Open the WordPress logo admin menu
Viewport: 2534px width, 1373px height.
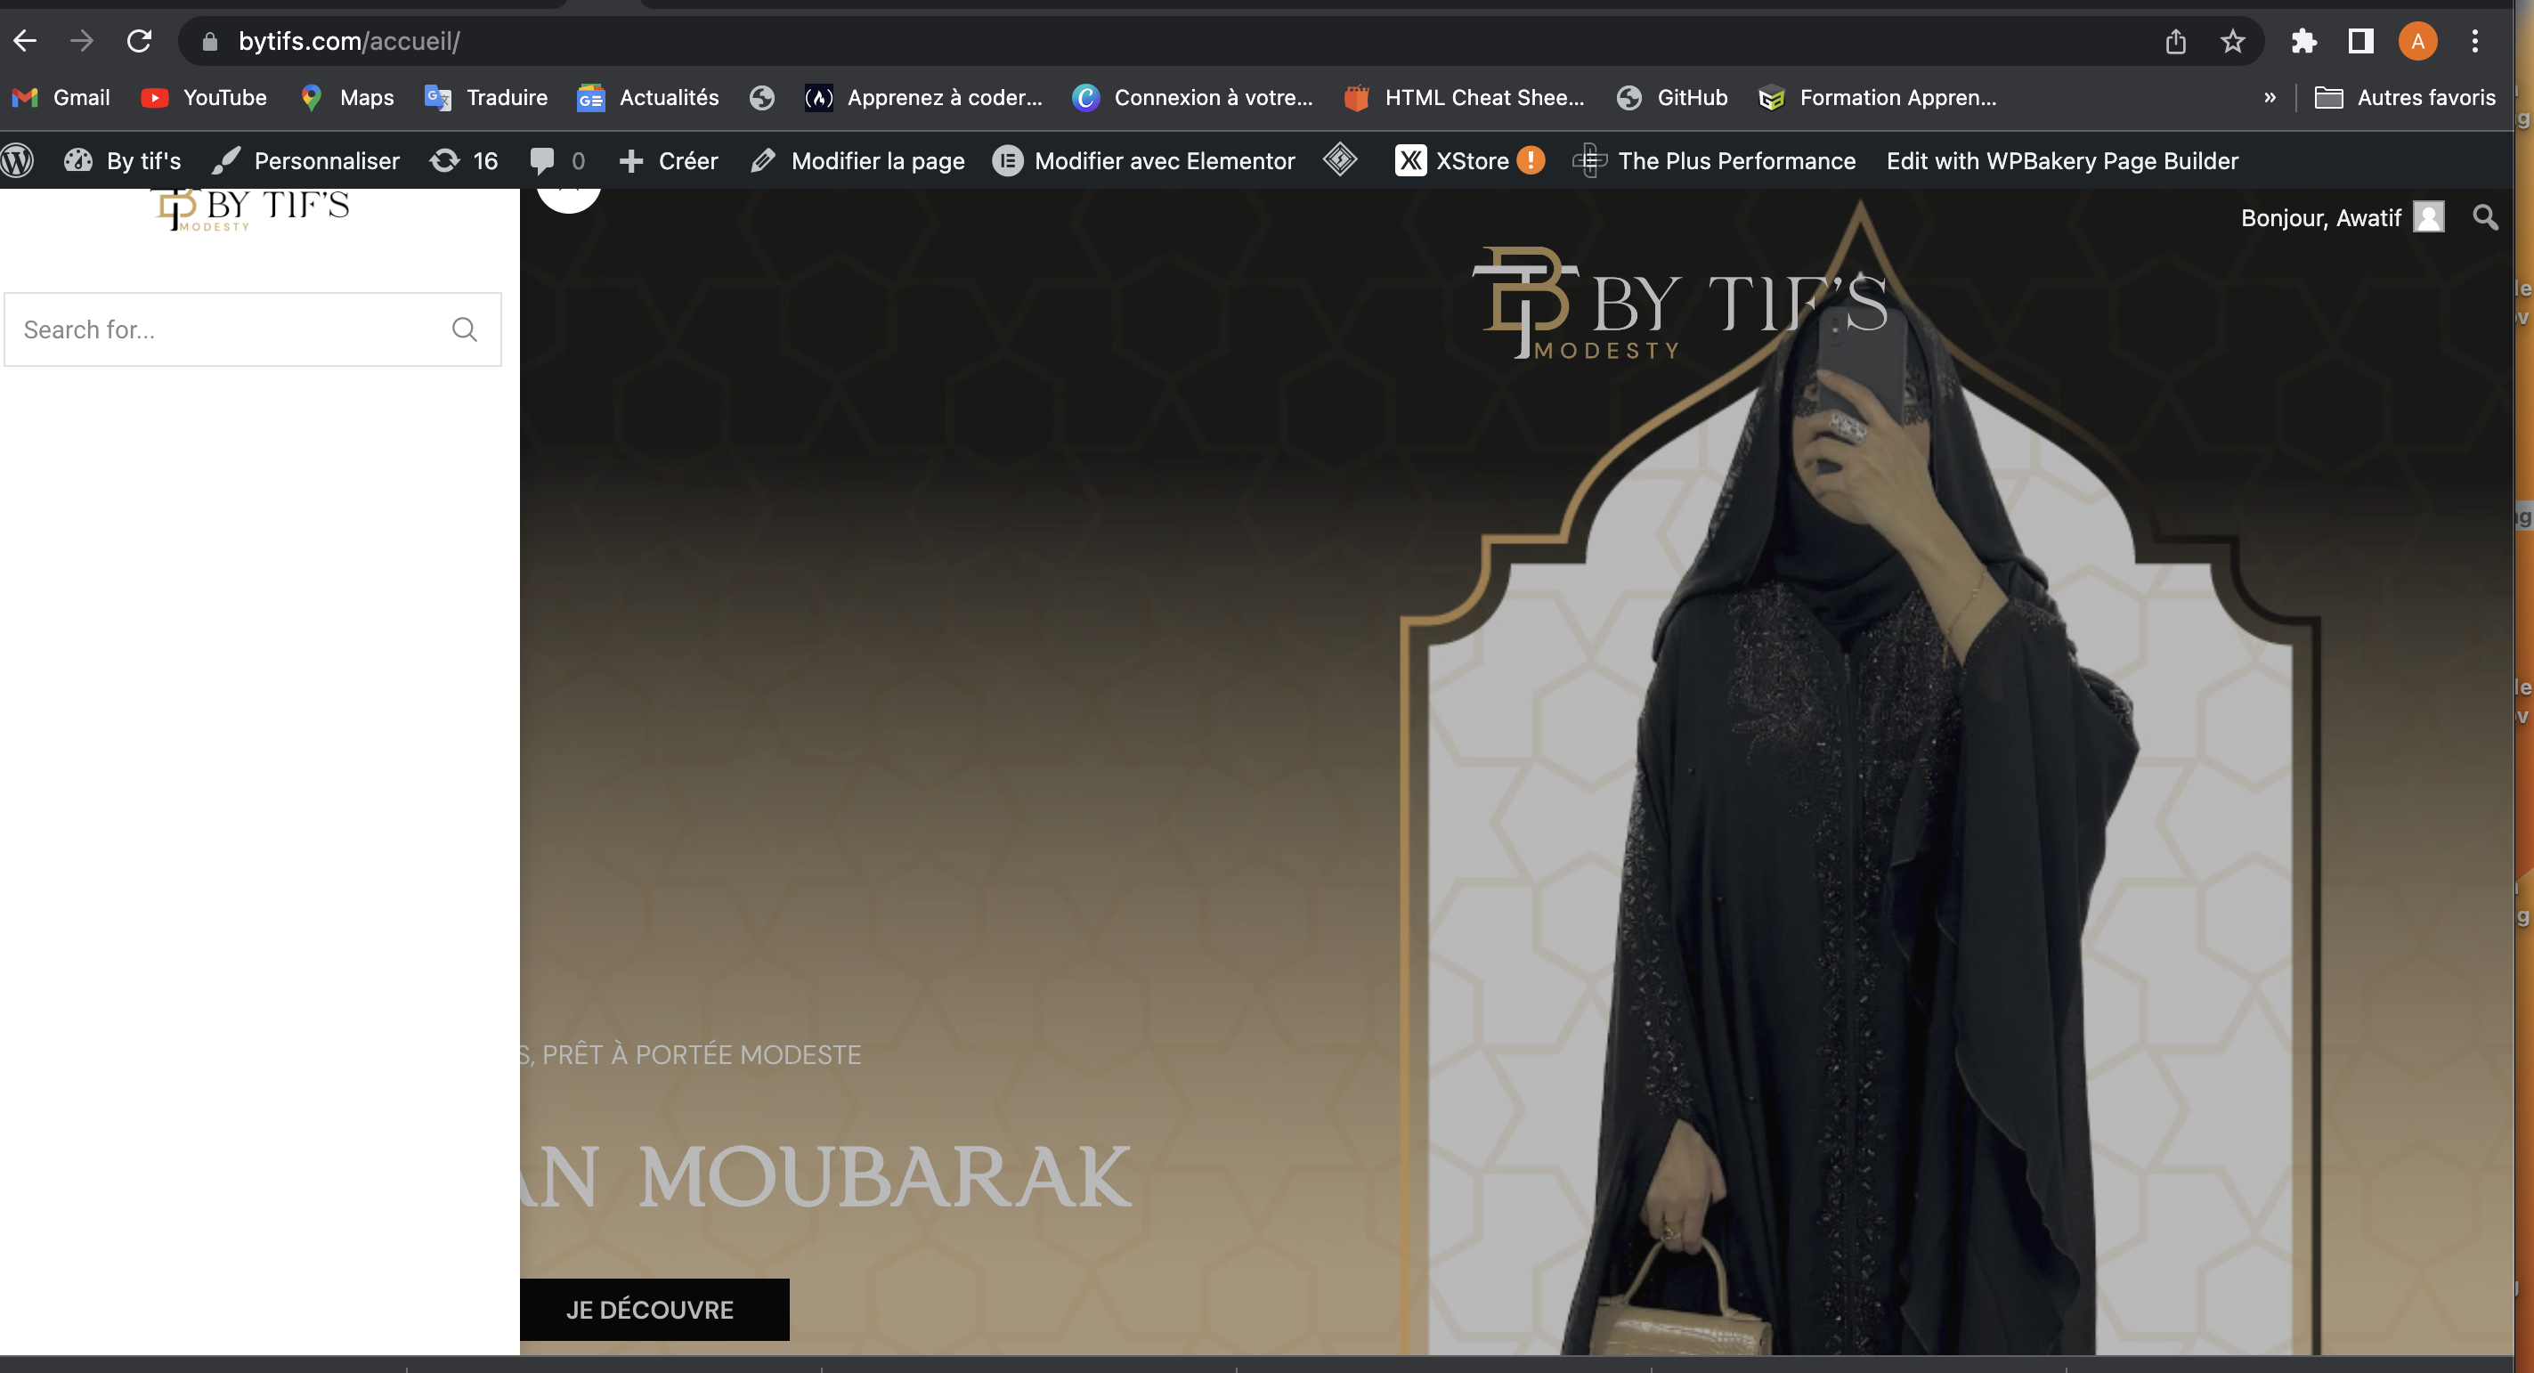(x=18, y=160)
